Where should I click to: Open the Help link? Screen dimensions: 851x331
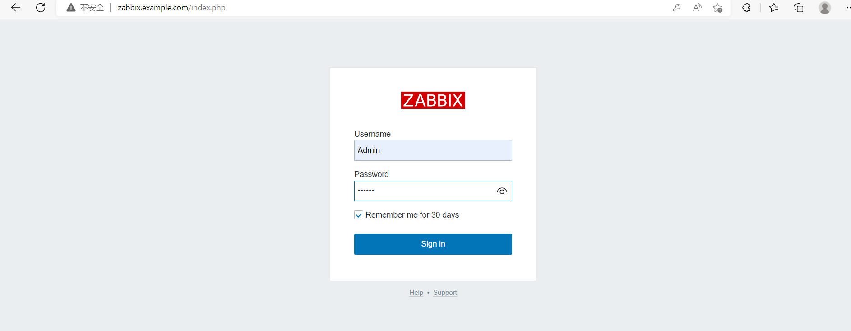click(x=416, y=293)
